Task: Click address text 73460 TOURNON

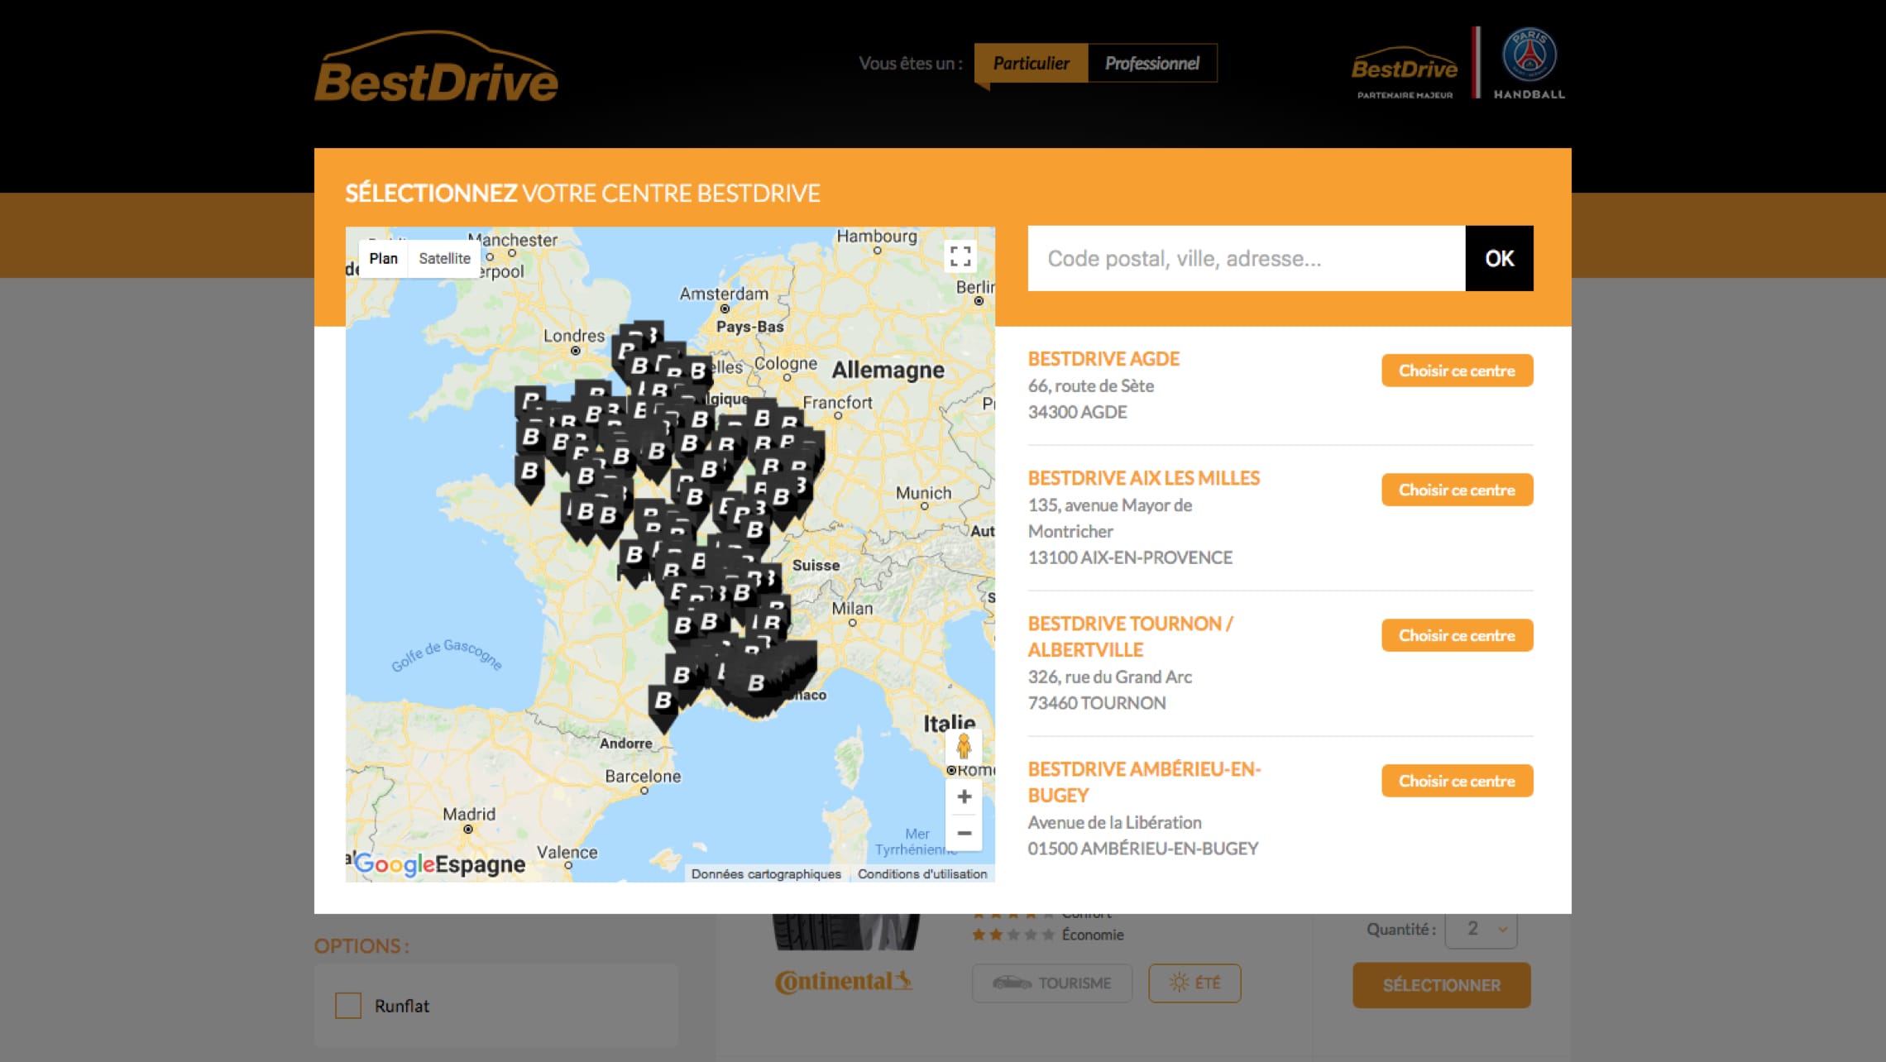Action: pos(1097,703)
